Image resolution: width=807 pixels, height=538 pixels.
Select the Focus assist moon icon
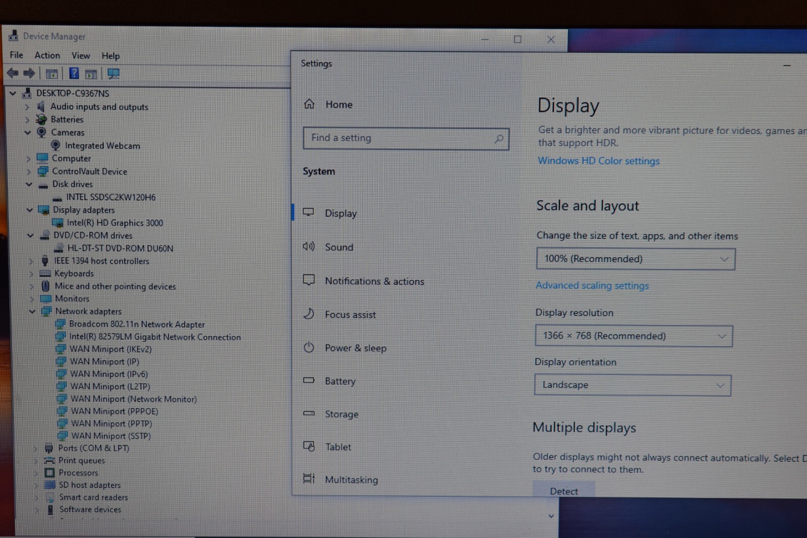[x=309, y=314]
